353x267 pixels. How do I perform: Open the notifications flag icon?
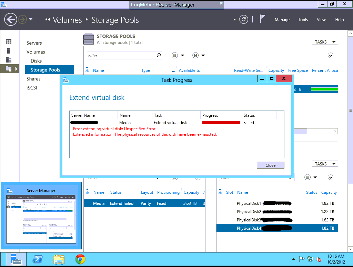tap(262, 19)
